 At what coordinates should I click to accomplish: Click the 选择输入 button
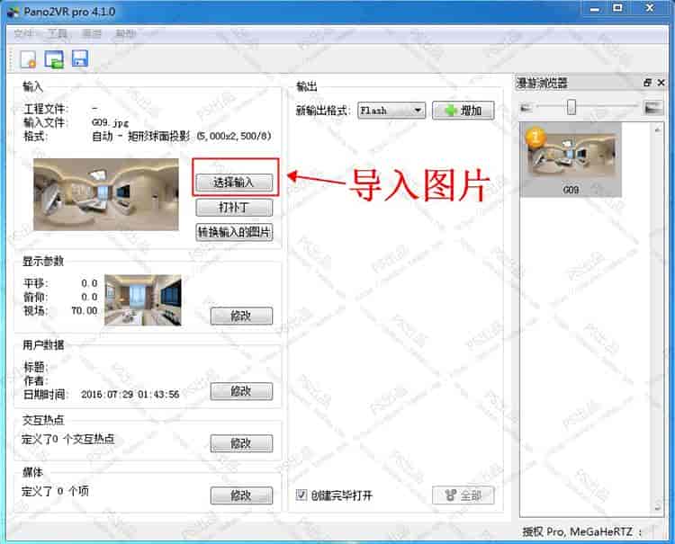pyautogui.click(x=234, y=183)
